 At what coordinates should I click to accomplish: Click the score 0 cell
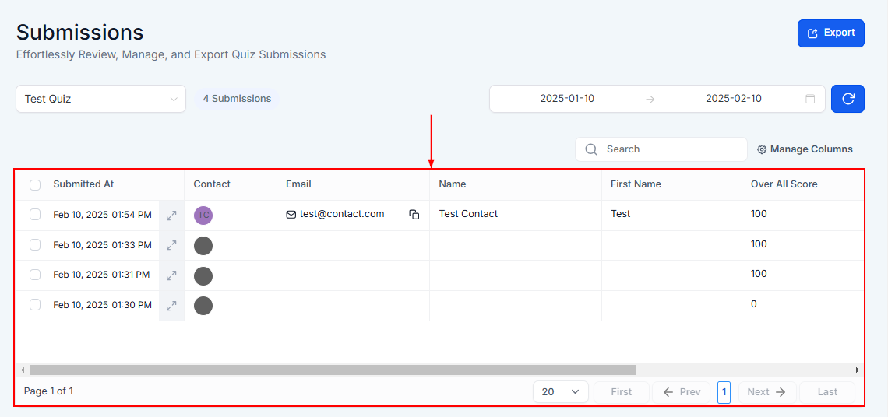[x=754, y=304]
